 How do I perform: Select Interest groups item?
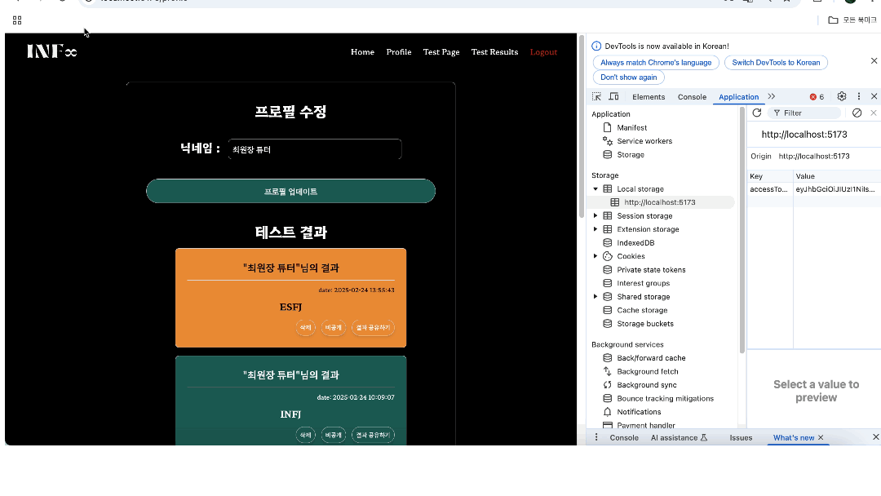[x=643, y=283]
